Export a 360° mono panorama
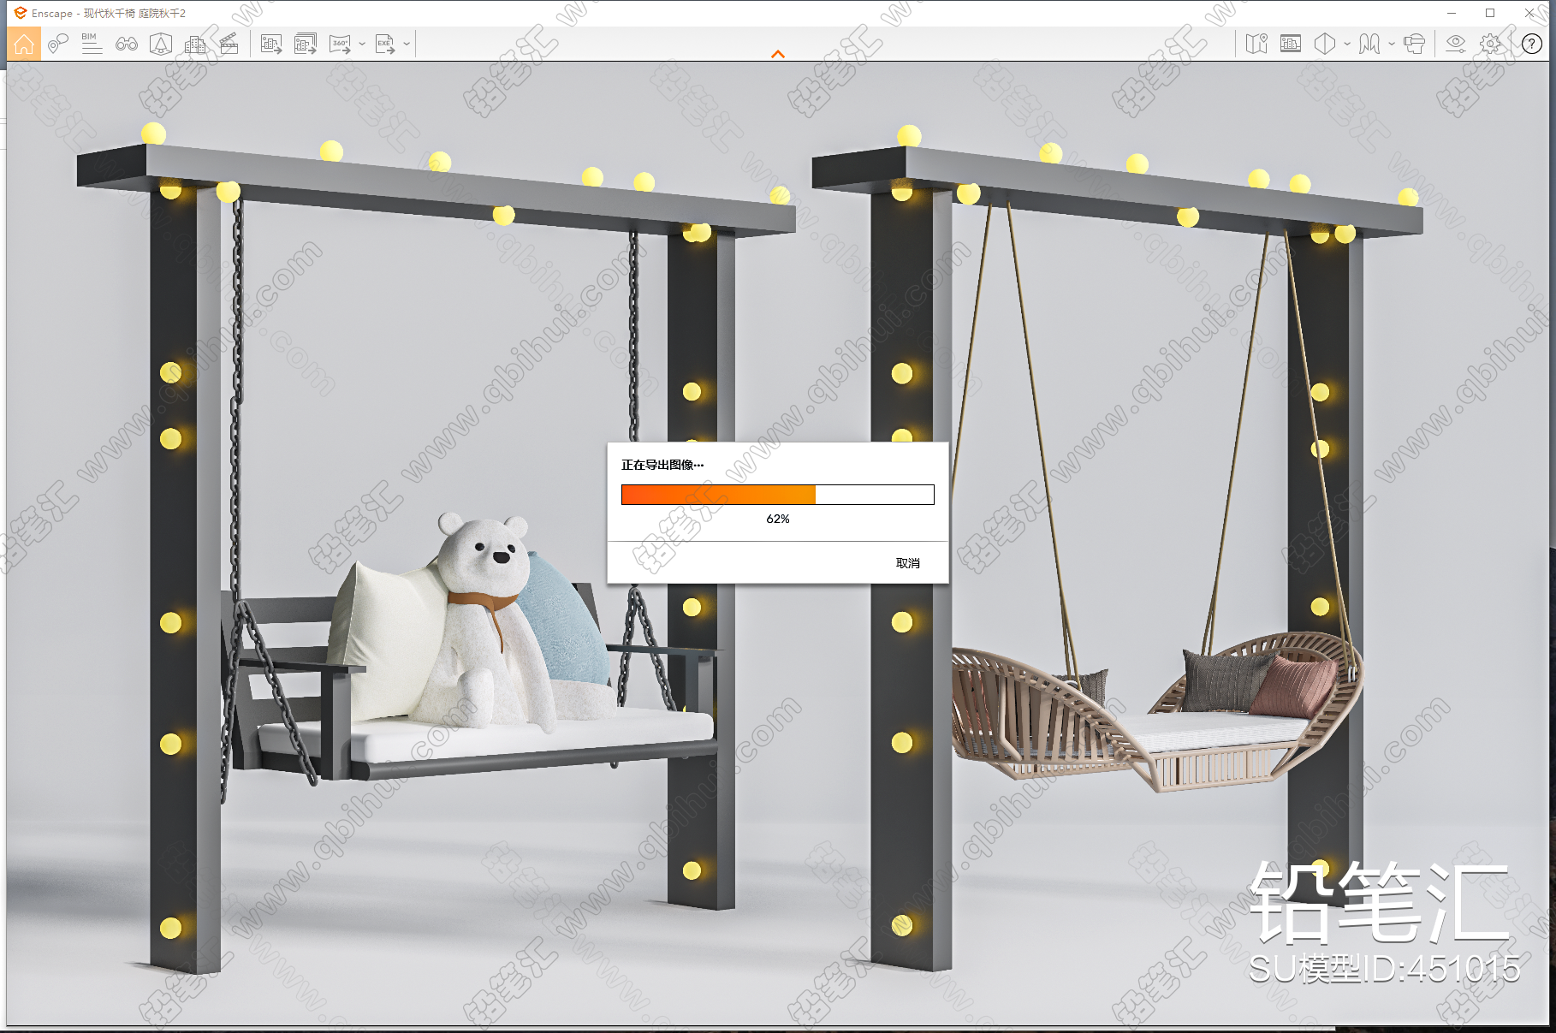1556x1033 pixels. [341, 44]
